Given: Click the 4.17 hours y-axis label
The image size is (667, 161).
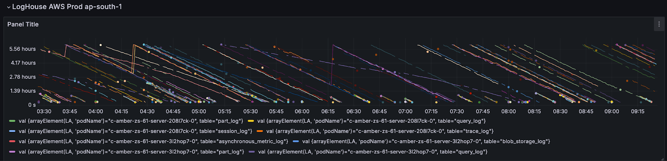Looking at the screenshot, I should [x=23, y=63].
